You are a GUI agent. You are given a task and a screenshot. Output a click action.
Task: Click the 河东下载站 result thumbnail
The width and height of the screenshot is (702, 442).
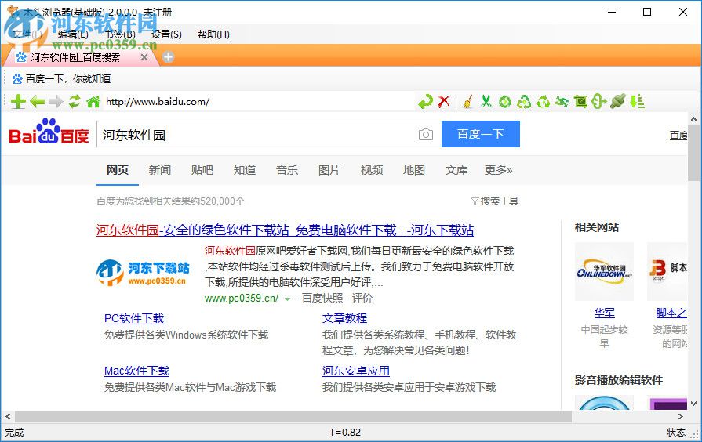click(x=144, y=273)
